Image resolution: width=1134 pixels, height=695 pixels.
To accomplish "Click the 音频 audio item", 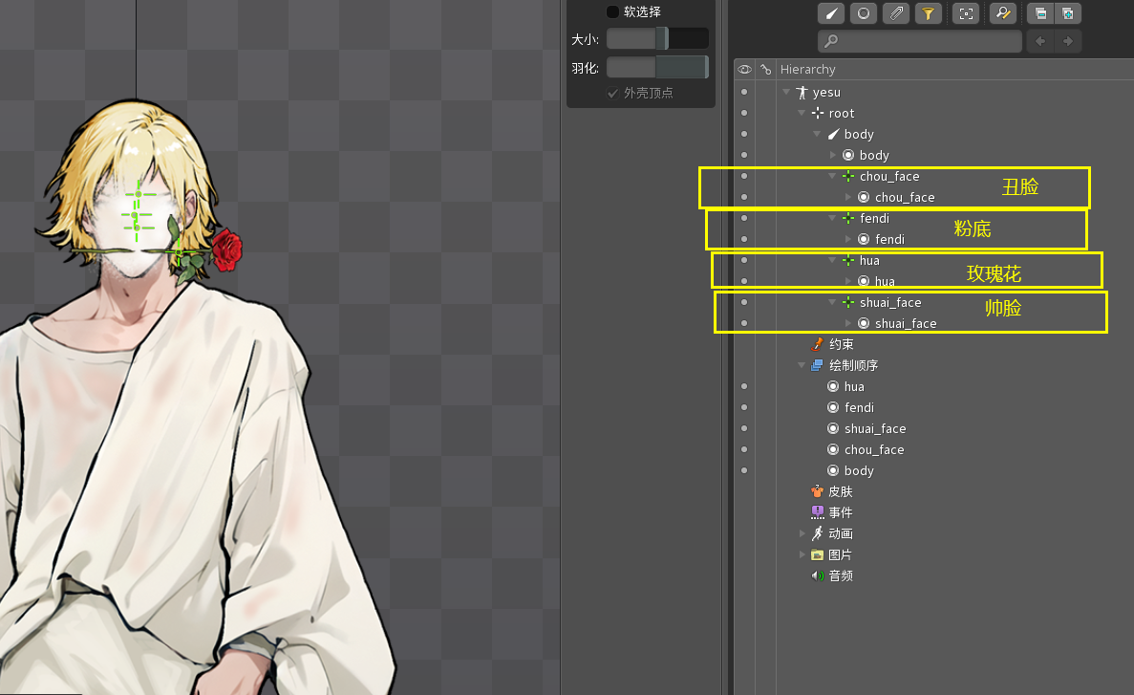I will [840, 576].
